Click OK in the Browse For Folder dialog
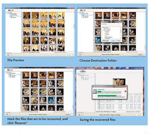 coord(113,40)
